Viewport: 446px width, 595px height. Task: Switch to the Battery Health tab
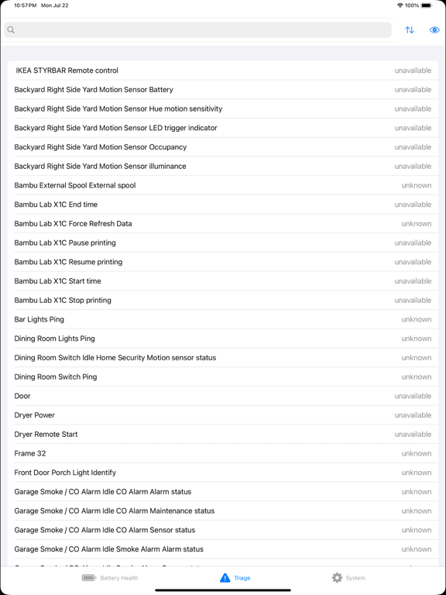click(110, 578)
